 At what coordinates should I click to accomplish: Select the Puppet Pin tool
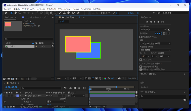click(x=78, y=13)
